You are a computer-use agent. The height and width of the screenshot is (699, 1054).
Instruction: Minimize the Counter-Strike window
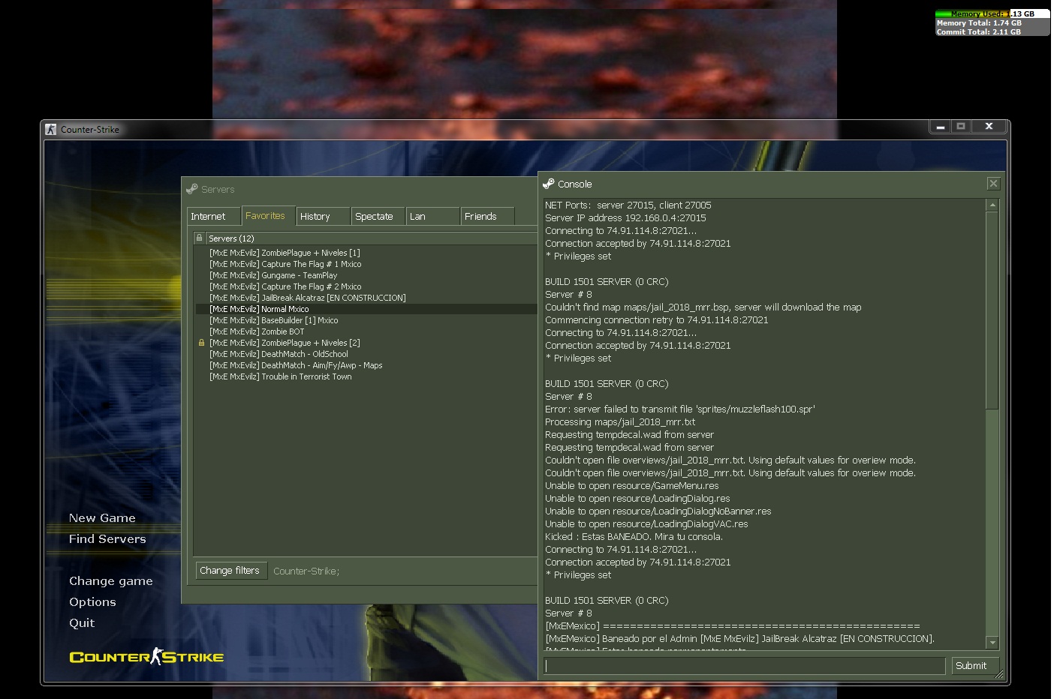point(940,127)
